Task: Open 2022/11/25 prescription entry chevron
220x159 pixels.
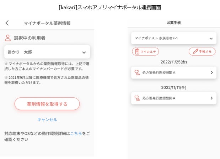Action: point(211,72)
